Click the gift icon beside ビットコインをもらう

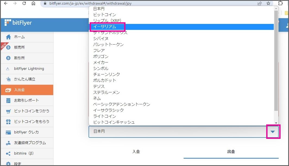8,121
